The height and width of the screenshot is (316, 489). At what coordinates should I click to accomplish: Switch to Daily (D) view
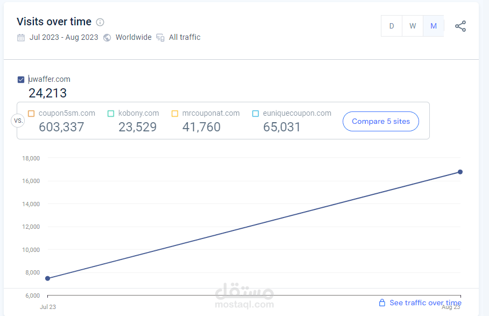[x=391, y=25]
